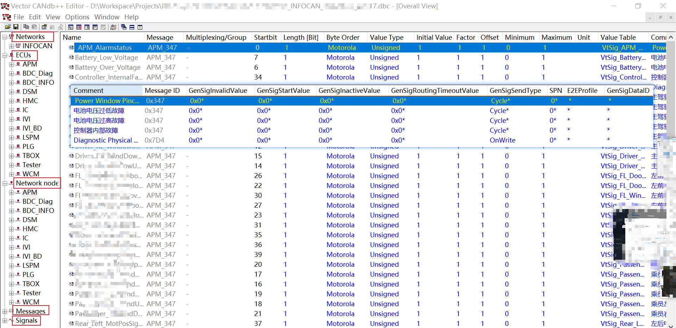The image size is (676, 328).
Task: Expand BDC_Diag under ECUs
Action: point(12,74)
